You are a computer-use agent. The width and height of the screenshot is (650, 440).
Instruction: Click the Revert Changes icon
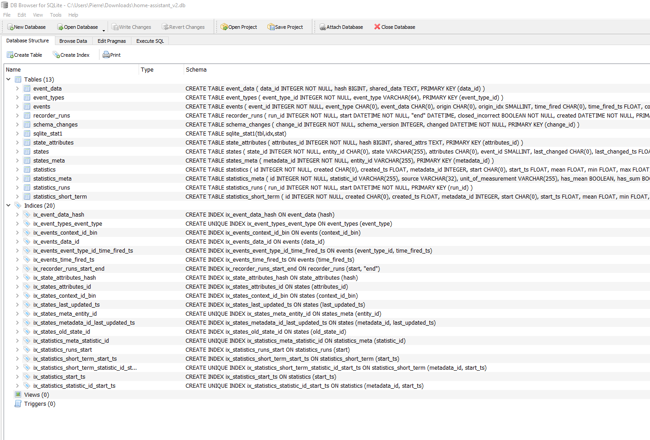[x=165, y=27]
